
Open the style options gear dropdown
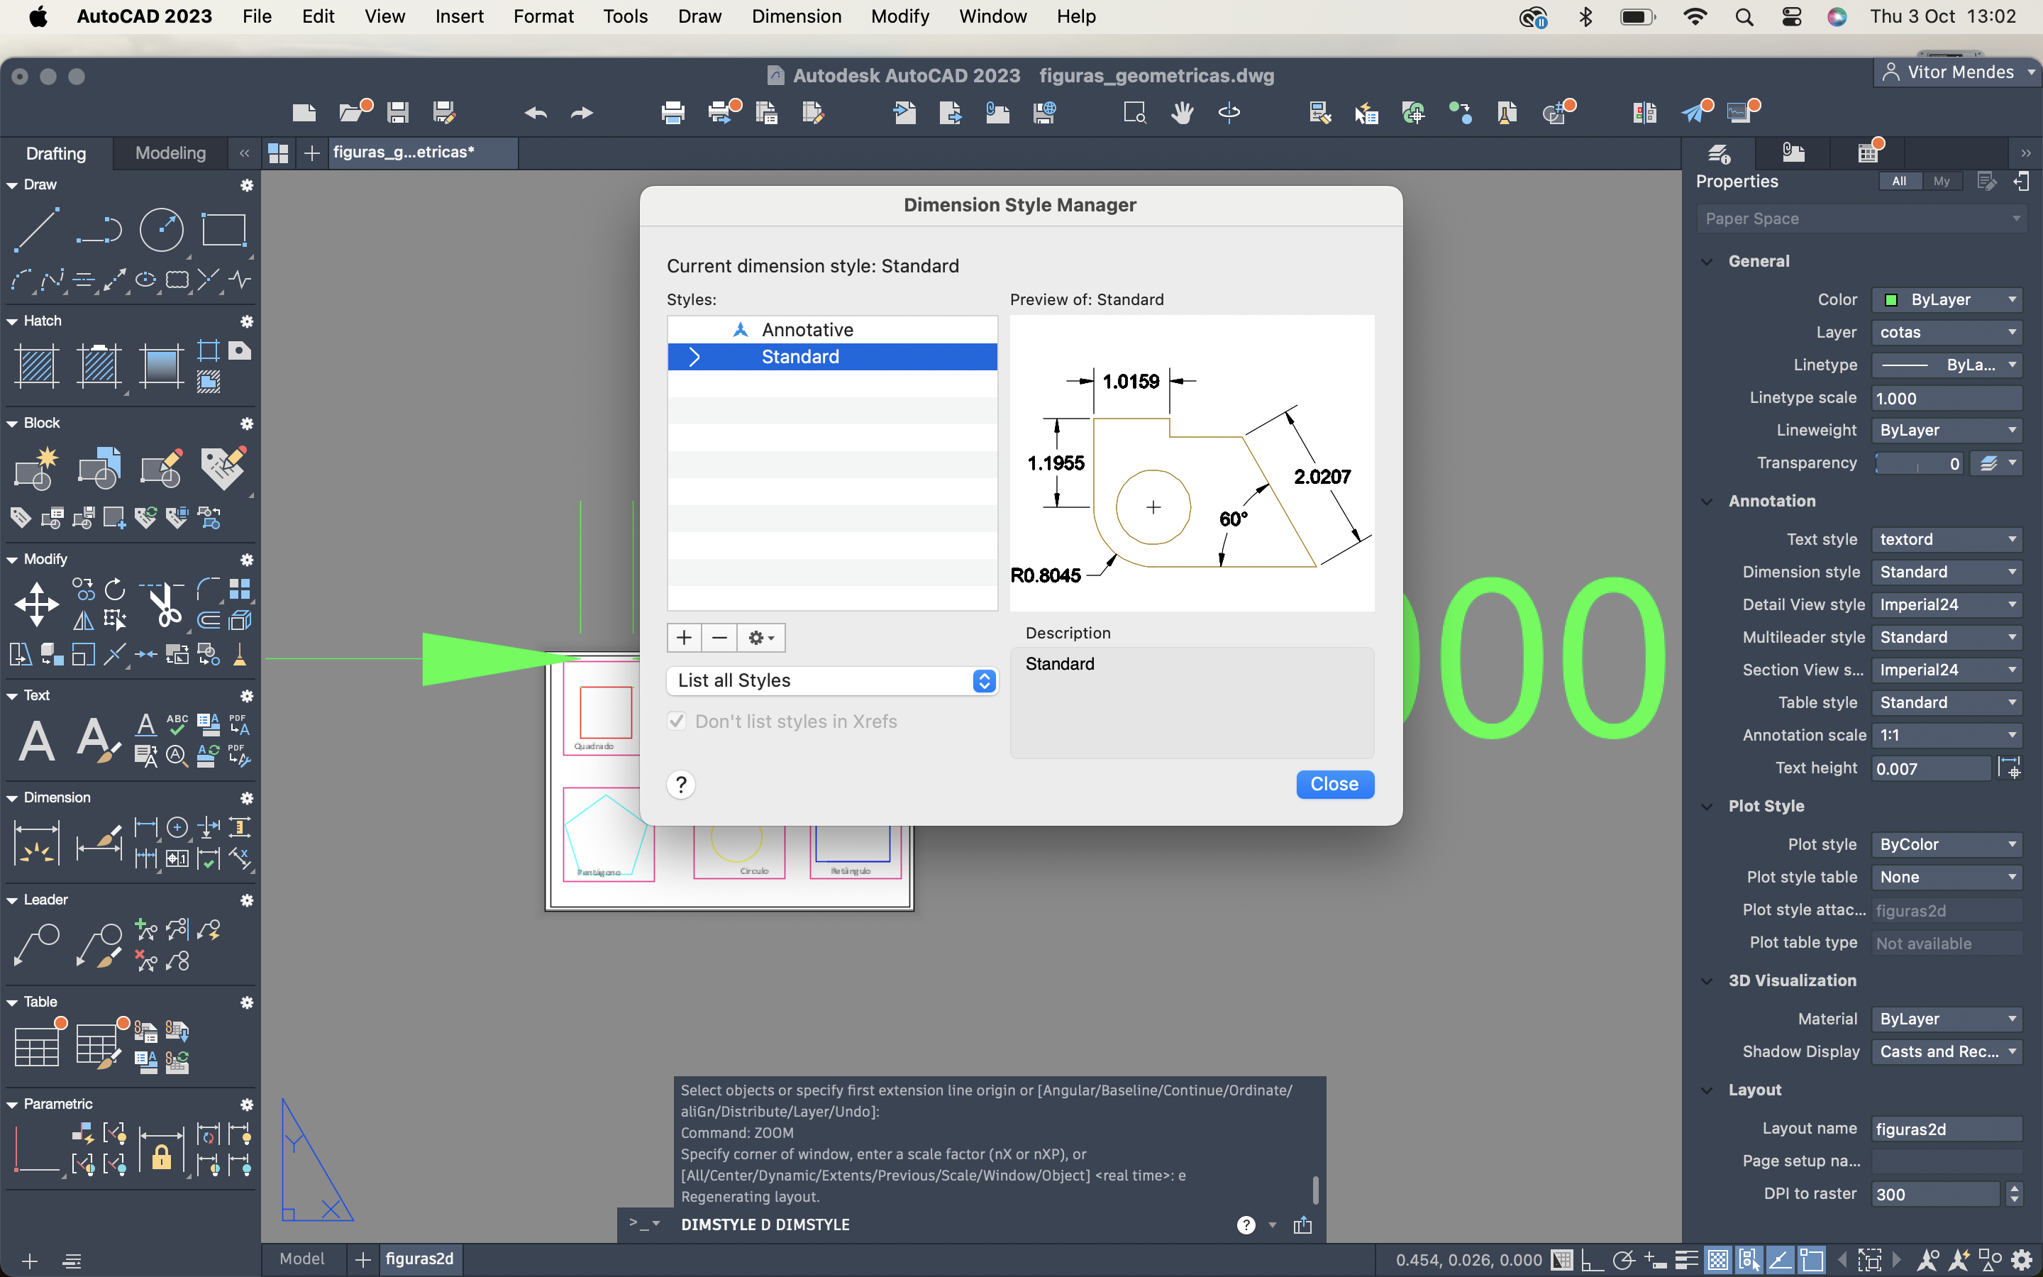(x=760, y=638)
